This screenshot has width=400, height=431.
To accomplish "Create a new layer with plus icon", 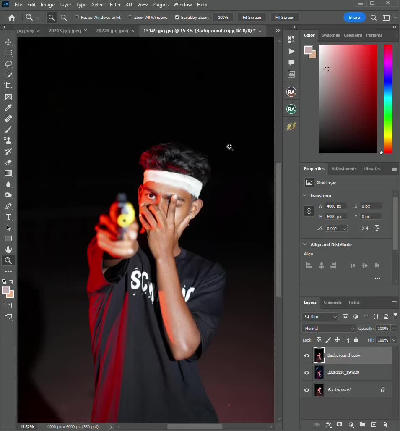I will (x=374, y=424).
